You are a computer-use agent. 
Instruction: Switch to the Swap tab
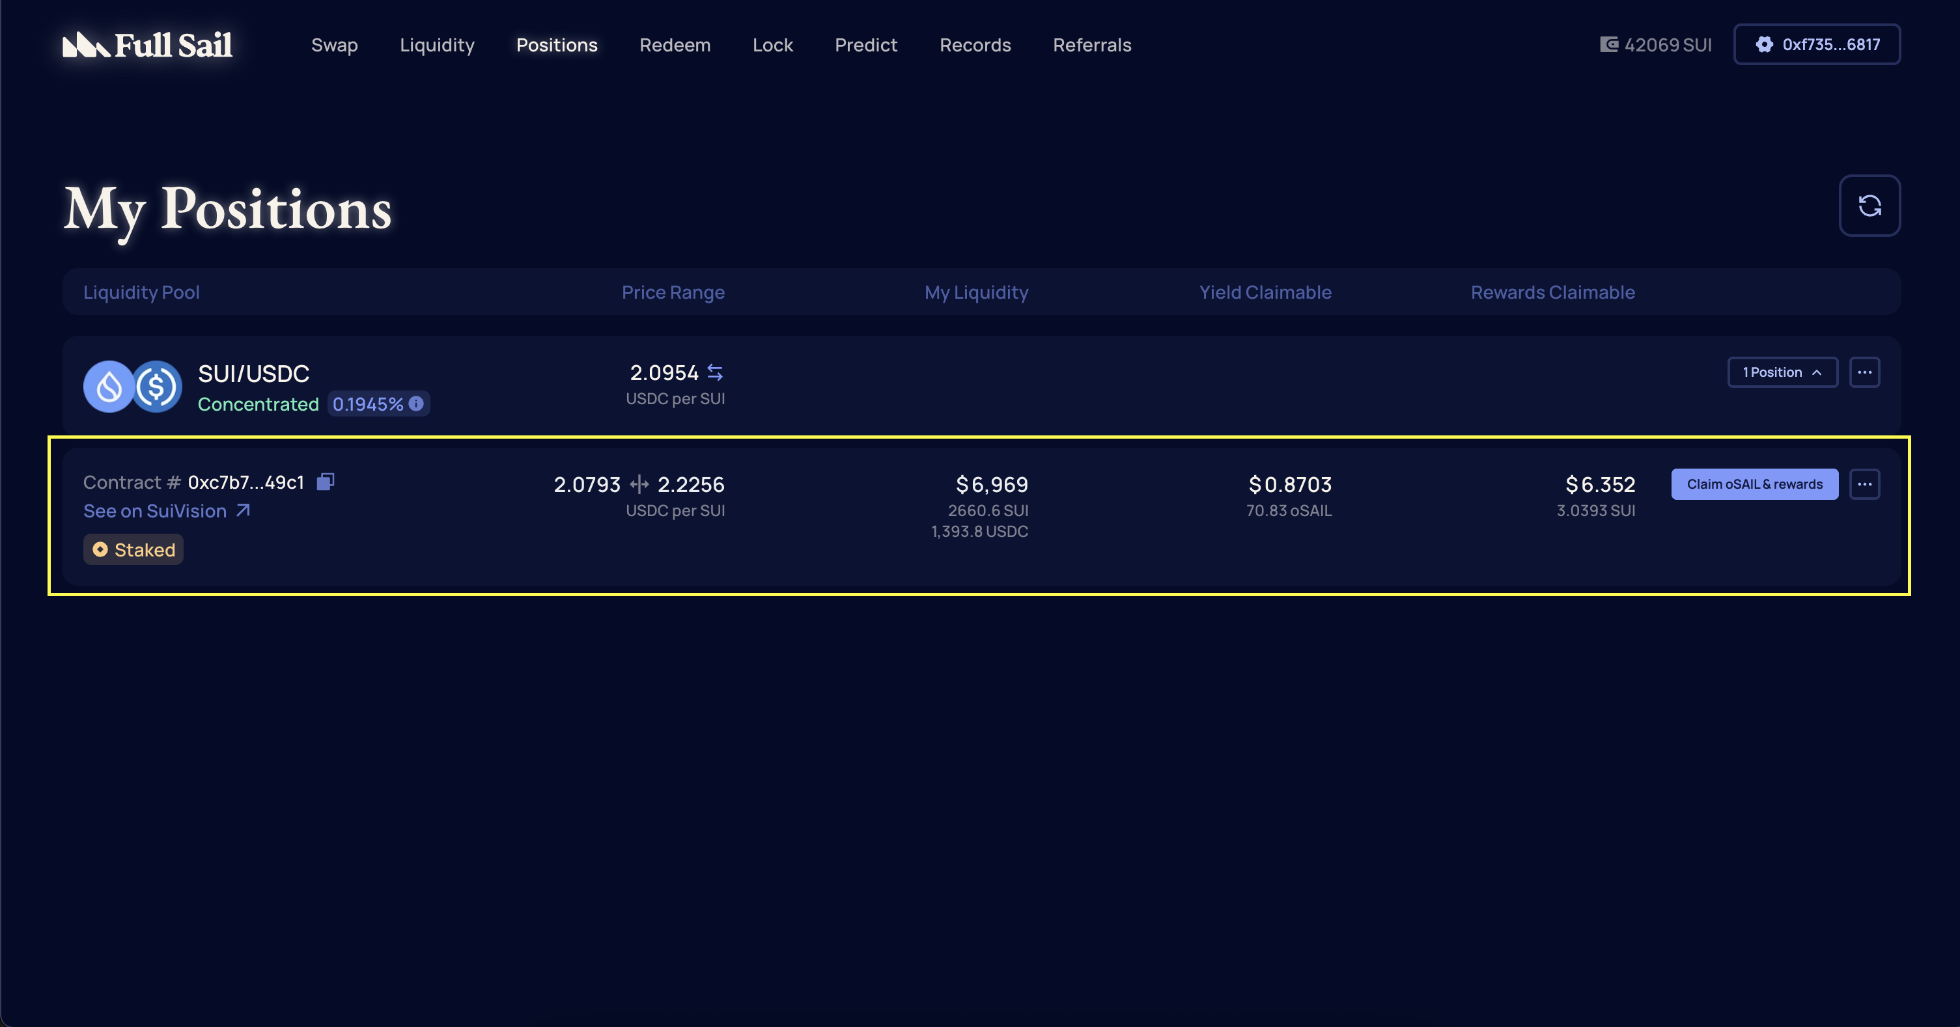pyautogui.click(x=335, y=45)
